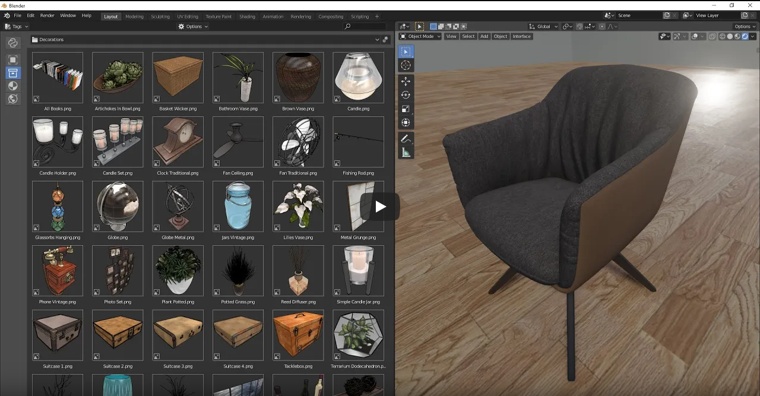Activate the 3D Cursor tool
The image size is (760, 396).
(406, 65)
